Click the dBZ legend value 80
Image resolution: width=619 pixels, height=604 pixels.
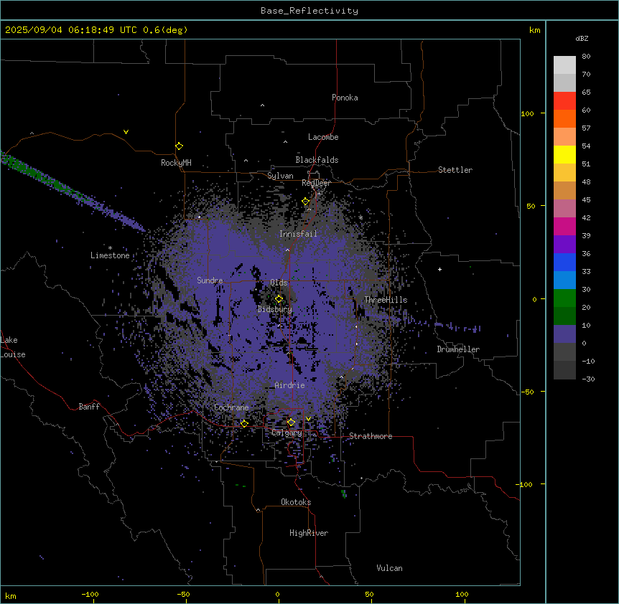[586, 57]
